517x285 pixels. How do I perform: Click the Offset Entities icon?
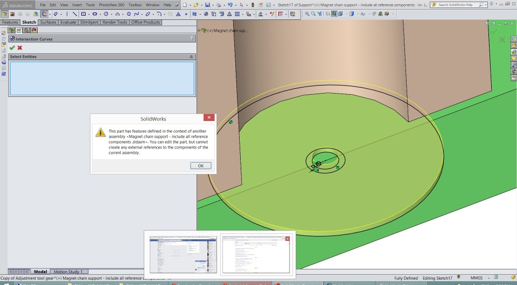pos(221,14)
